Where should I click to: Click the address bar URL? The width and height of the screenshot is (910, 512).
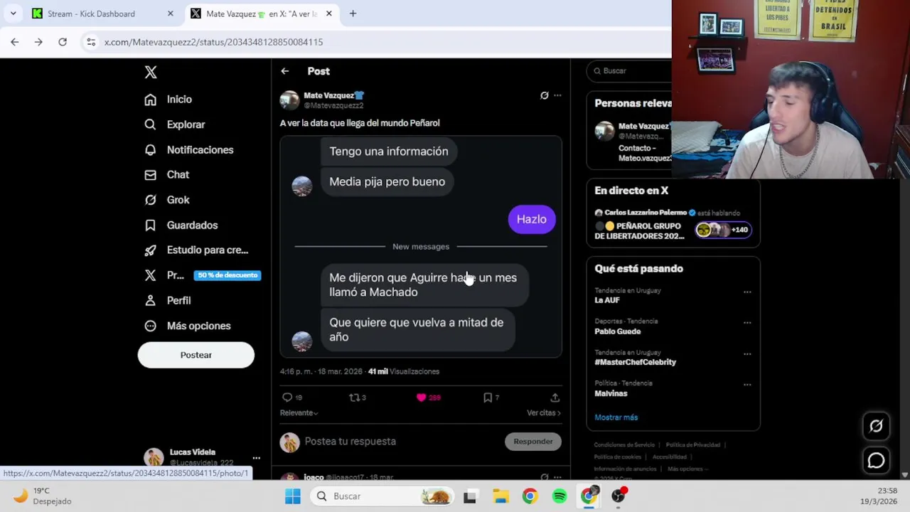213,42
